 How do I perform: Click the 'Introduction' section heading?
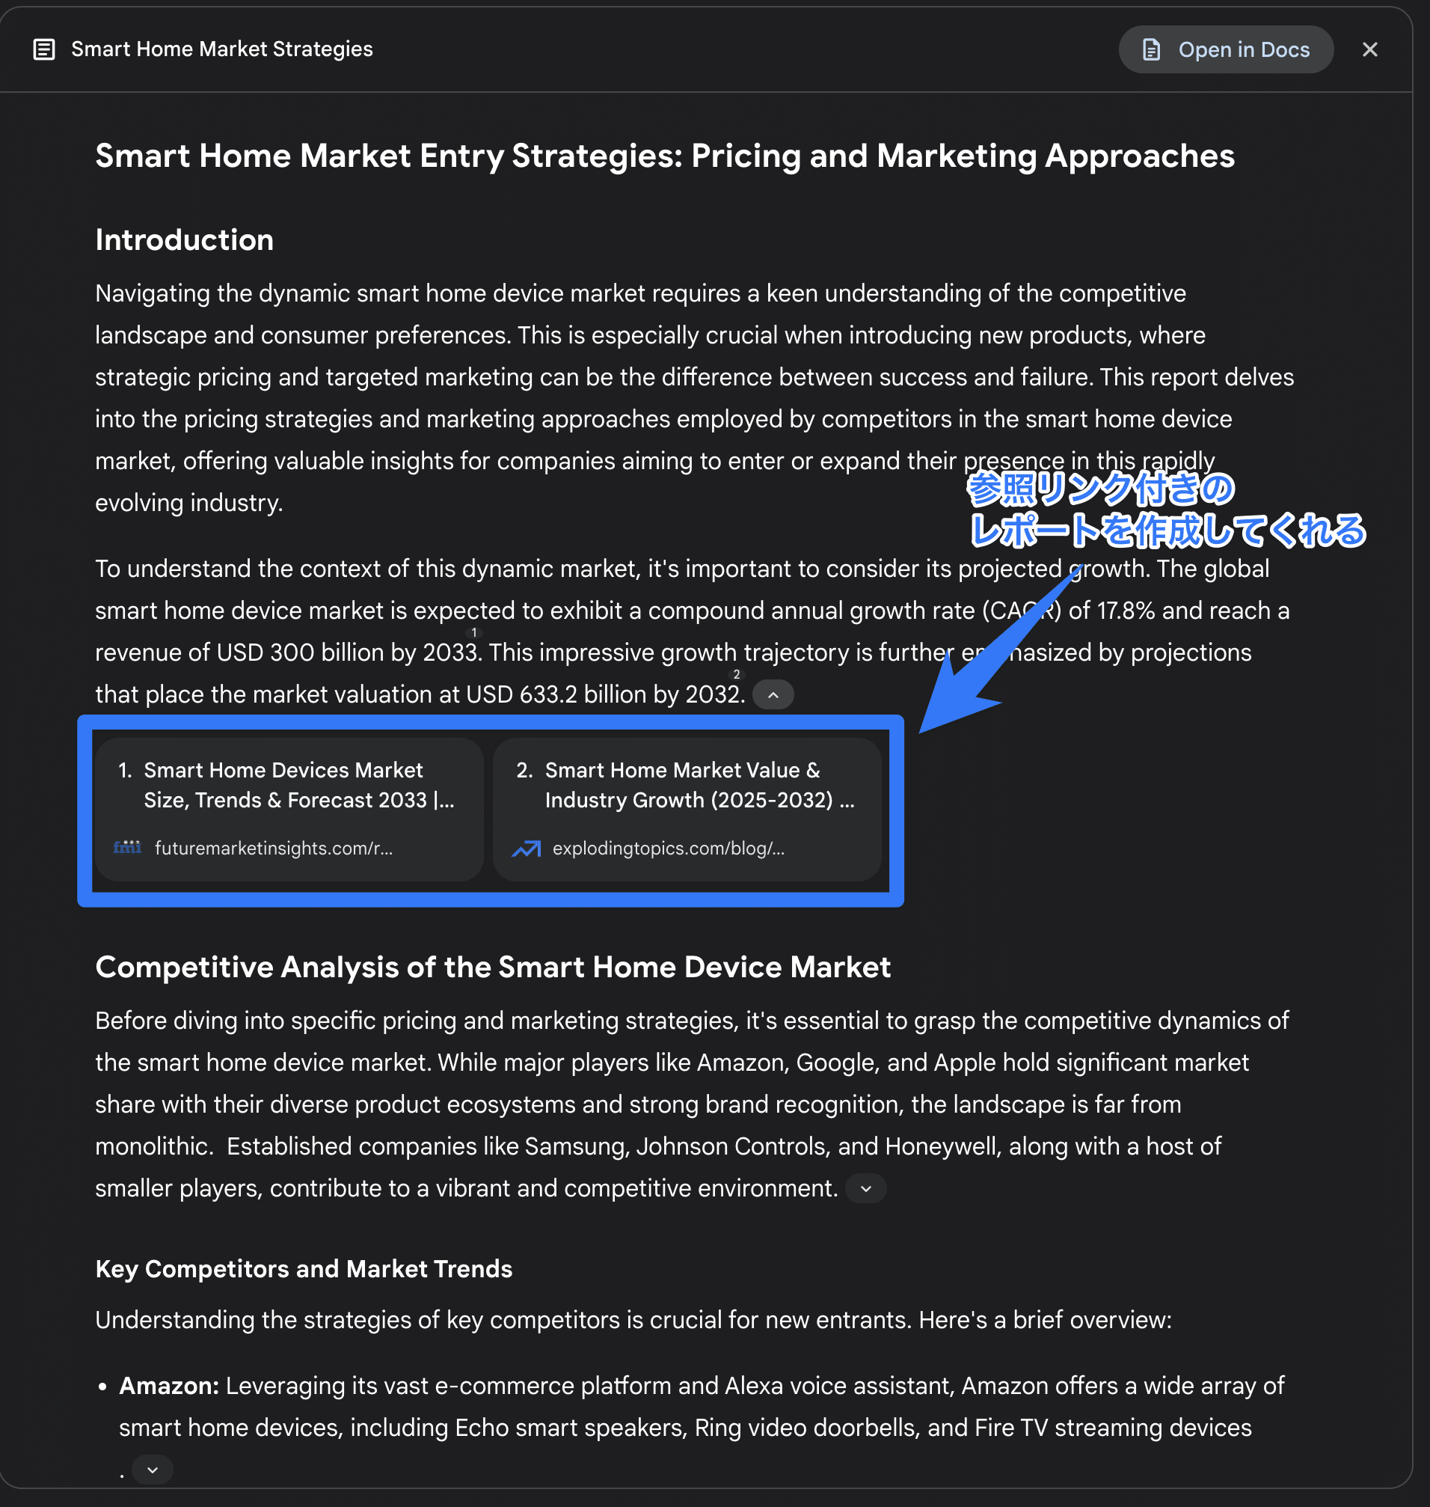tap(185, 240)
